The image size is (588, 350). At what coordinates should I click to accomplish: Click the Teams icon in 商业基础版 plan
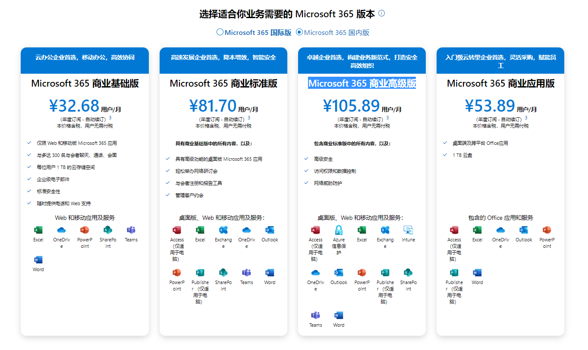coord(131,230)
